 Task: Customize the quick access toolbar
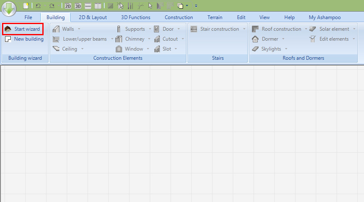coord(196,6)
